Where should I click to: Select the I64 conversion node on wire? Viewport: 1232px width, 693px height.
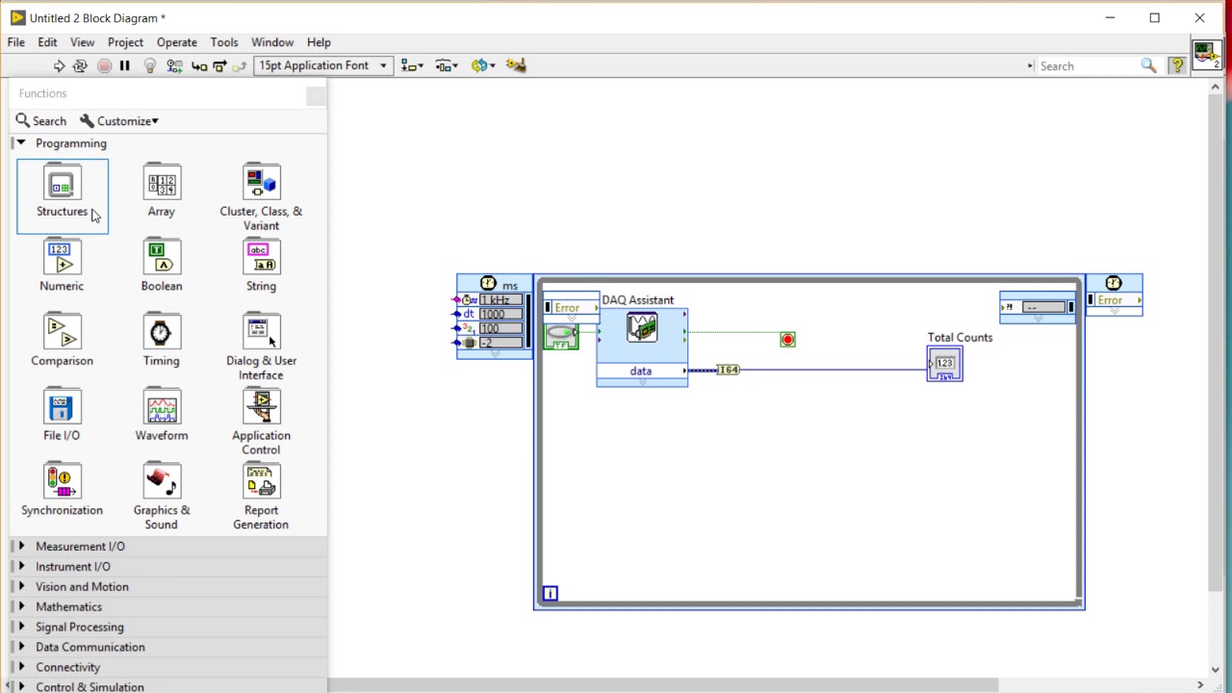pos(729,370)
